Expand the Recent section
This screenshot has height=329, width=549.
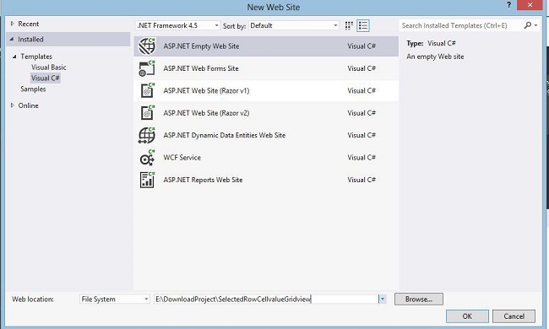coord(13,24)
